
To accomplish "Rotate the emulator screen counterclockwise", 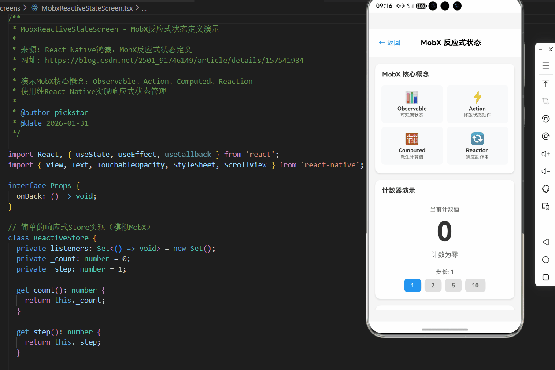I will point(545,119).
